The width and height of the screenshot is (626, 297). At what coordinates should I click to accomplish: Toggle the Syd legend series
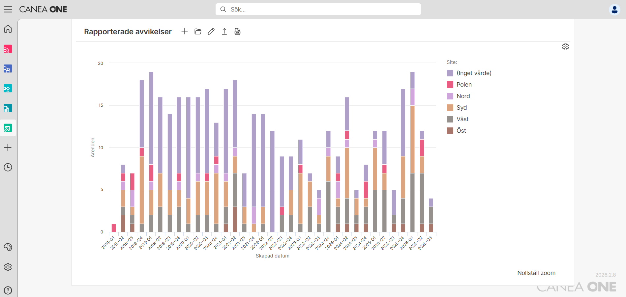pos(457,108)
